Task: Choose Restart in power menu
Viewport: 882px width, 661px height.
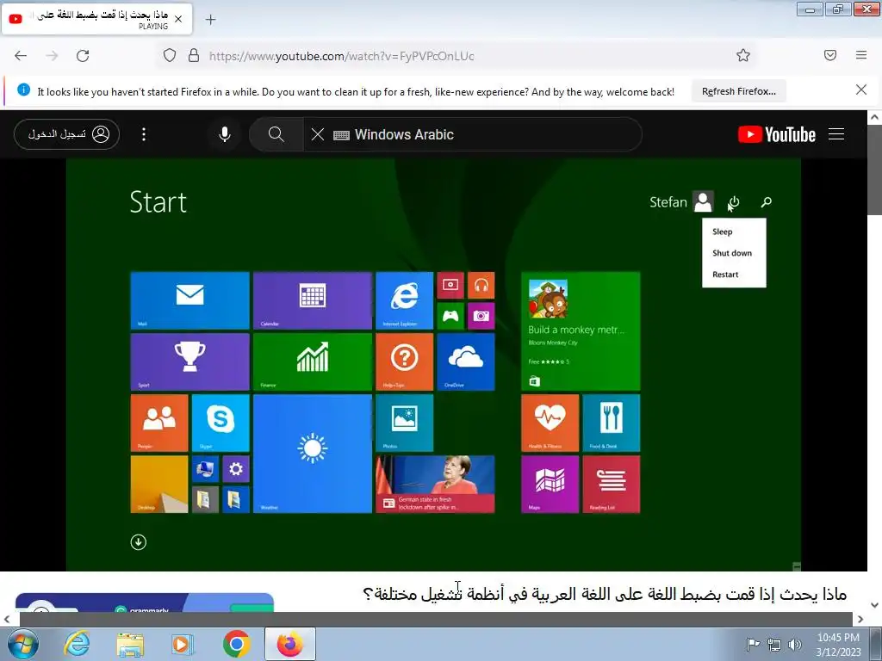Action: (x=725, y=275)
